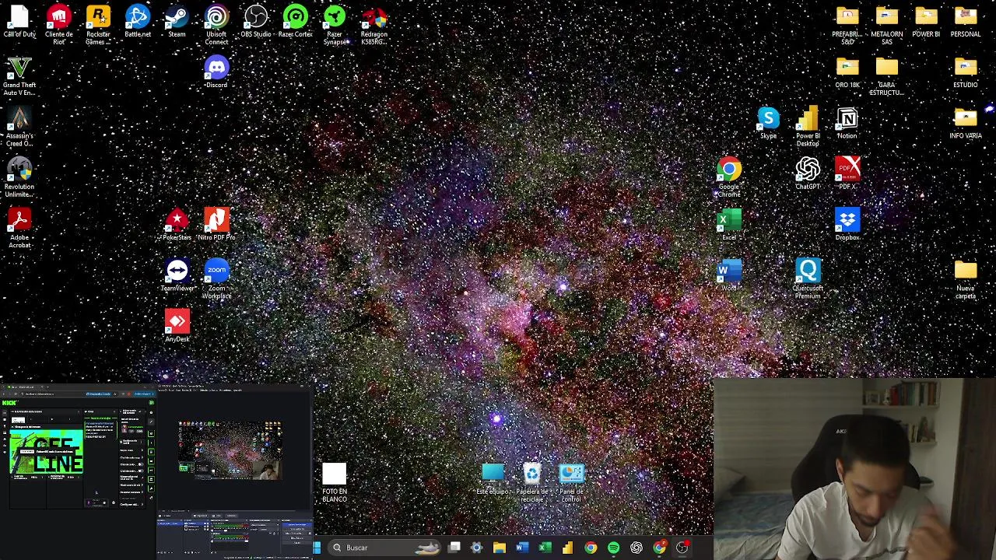Screen dimensions: 996x560
Task: Click the Word icon in the taskbar
Action: tap(522, 548)
